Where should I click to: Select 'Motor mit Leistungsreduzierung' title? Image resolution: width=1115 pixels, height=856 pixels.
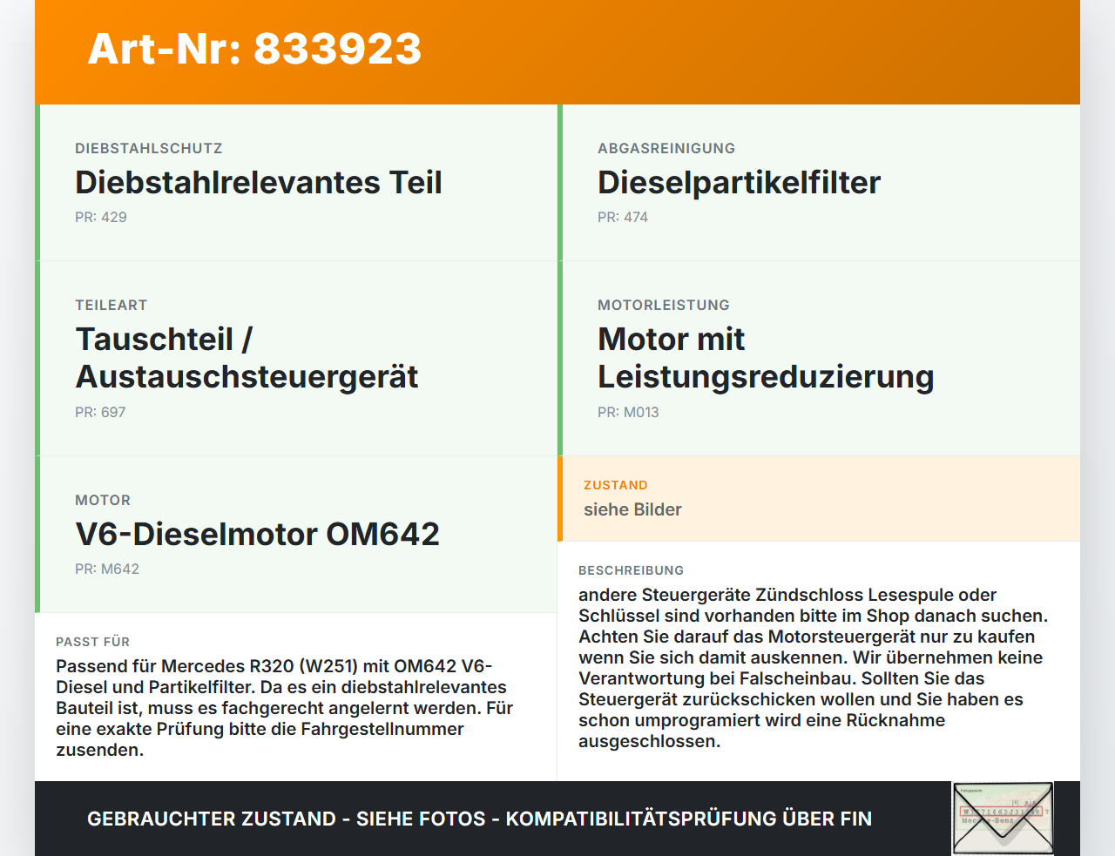coord(766,358)
